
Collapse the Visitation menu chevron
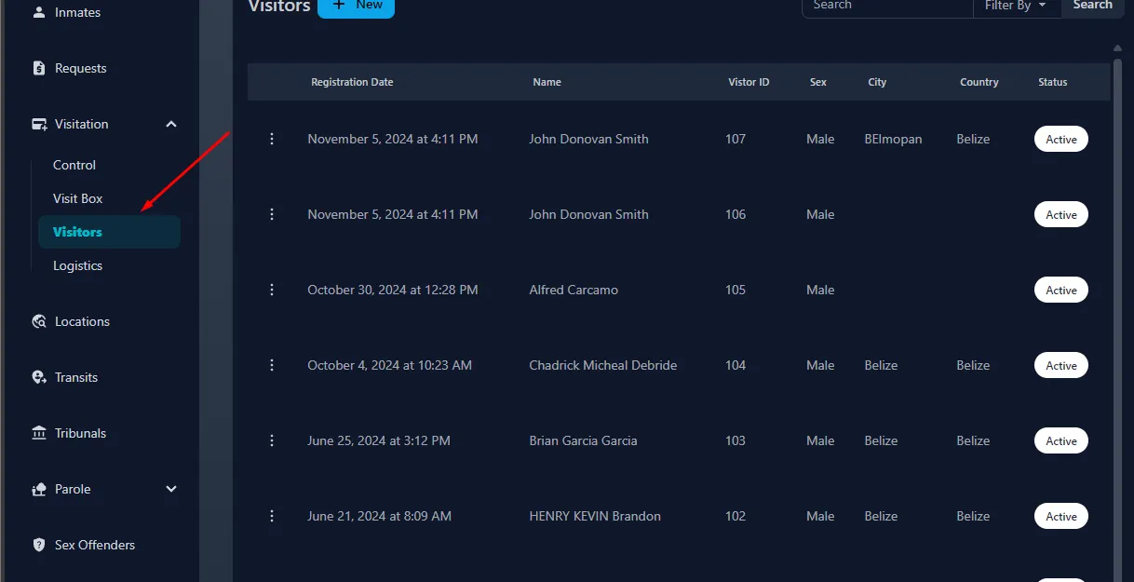(171, 124)
